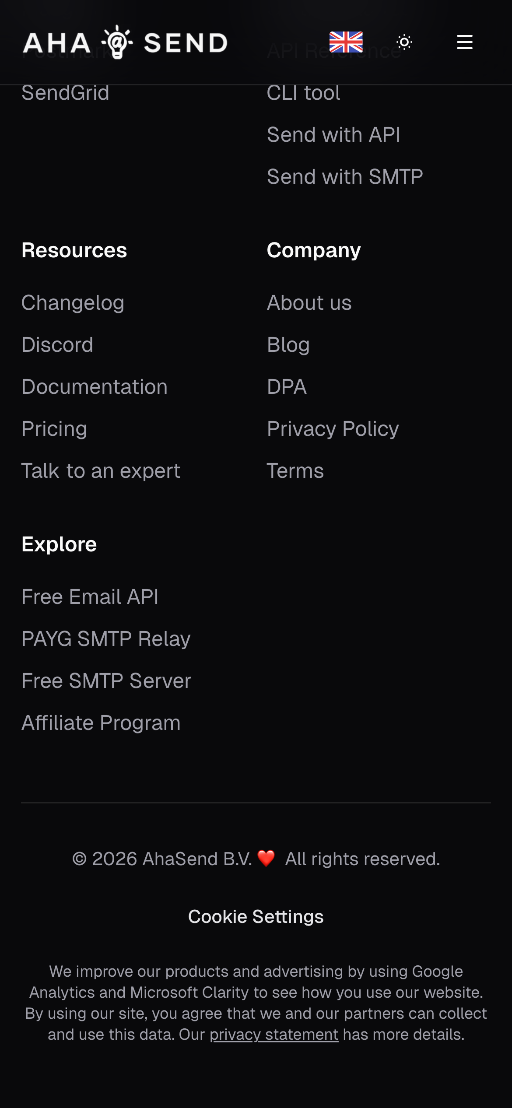This screenshot has width=512, height=1108.
Task: Open Cookie Settings
Action: click(x=256, y=916)
